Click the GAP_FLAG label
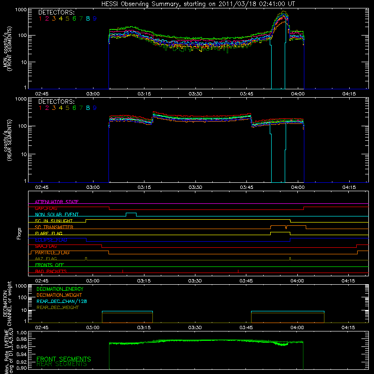Image resolution: width=374 pixels, height=374 pixels. 46,208
